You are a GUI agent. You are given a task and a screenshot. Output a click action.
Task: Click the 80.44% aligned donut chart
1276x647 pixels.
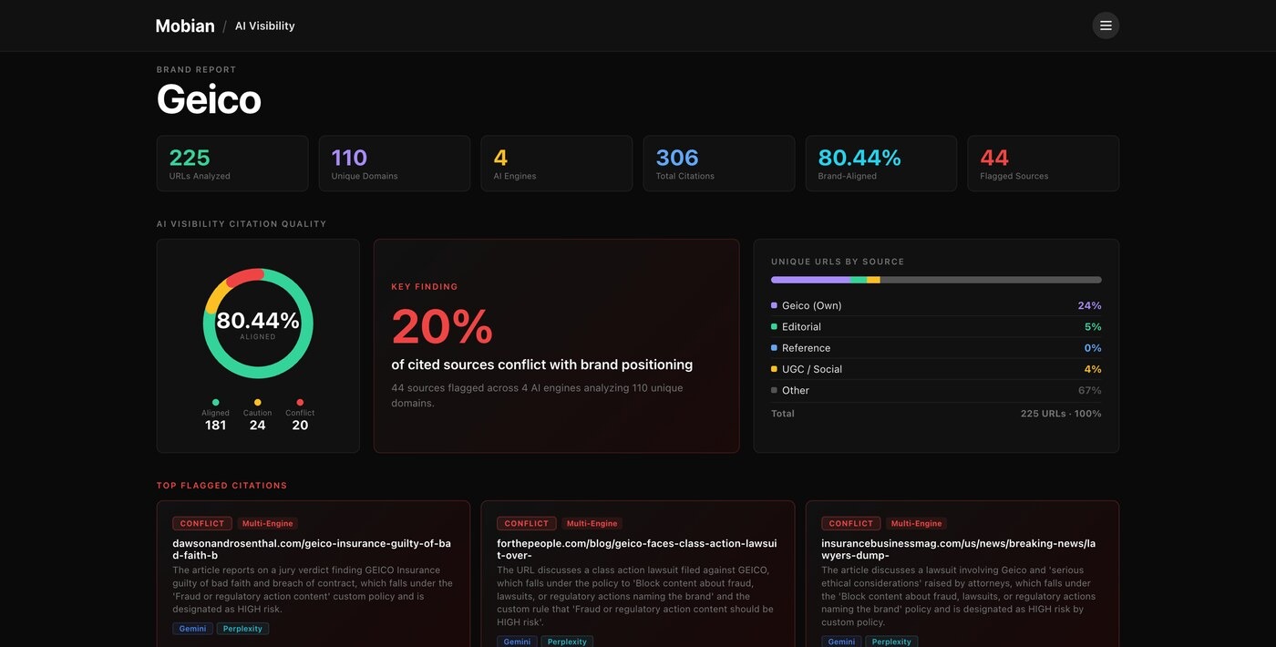click(x=258, y=323)
